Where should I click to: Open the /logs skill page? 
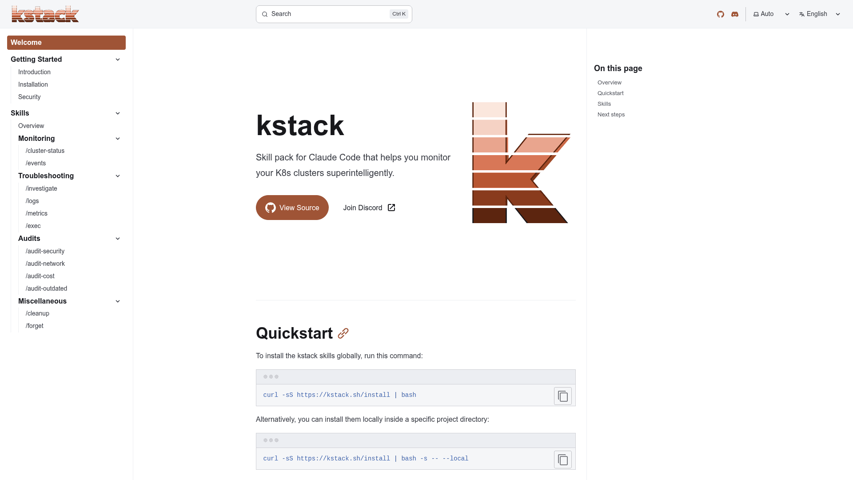tap(32, 201)
